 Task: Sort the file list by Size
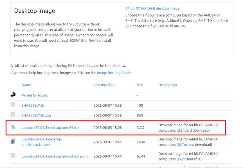click(140, 85)
